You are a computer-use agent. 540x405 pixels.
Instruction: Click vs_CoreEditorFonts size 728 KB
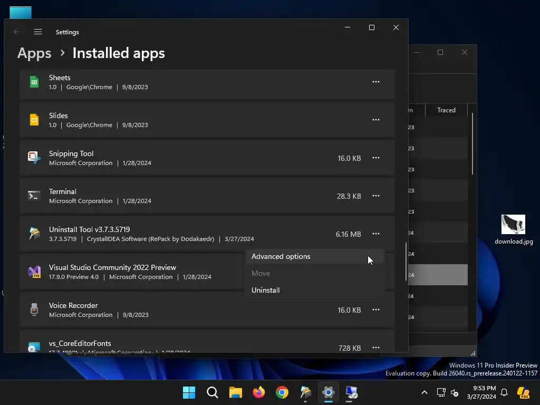click(x=350, y=348)
